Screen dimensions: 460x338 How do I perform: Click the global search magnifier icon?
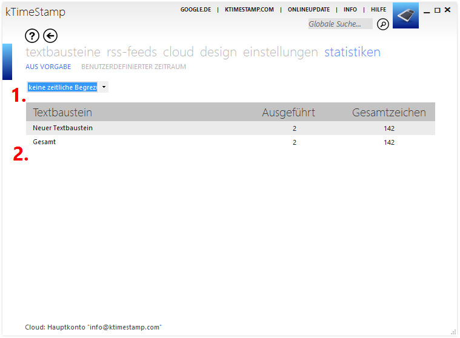383,24
